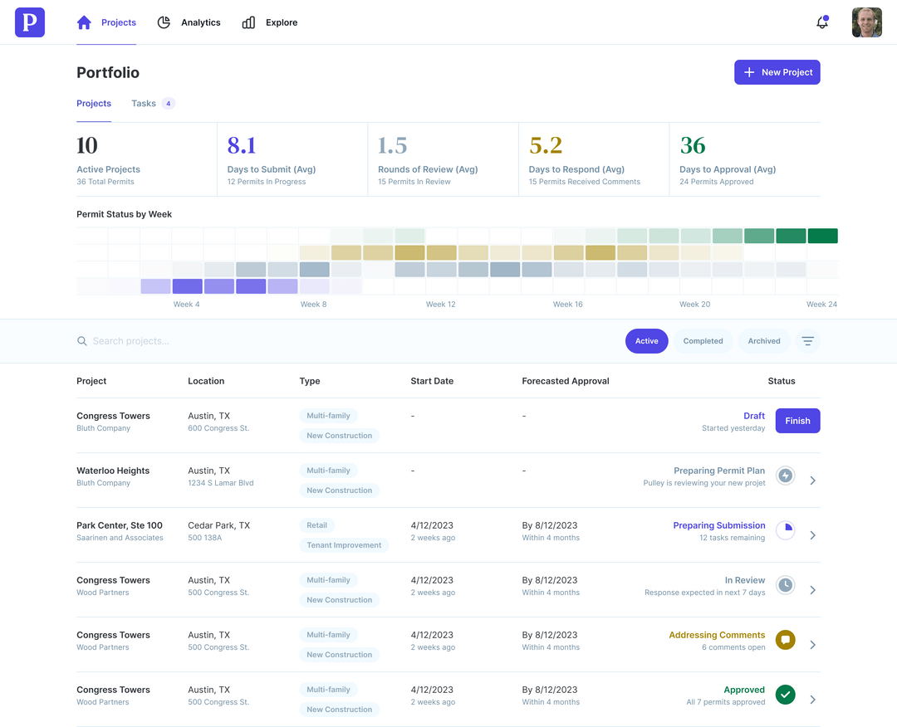This screenshot has height=727, width=897.
Task: Expand the Park Center, Ste 100 row
Action: (812, 535)
